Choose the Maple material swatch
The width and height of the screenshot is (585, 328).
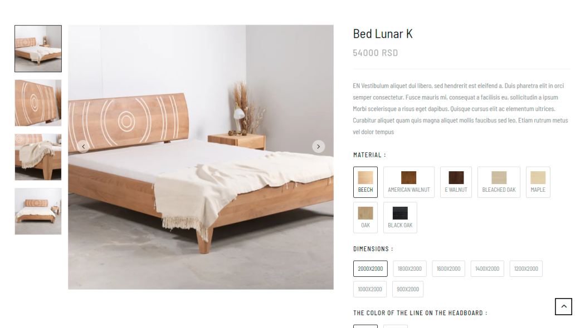pos(538,182)
